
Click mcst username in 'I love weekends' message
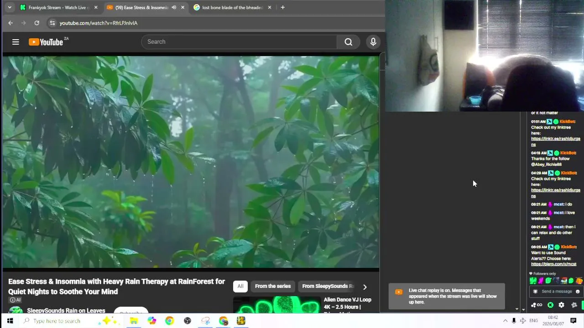pyautogui.click(x=558, y=213)
